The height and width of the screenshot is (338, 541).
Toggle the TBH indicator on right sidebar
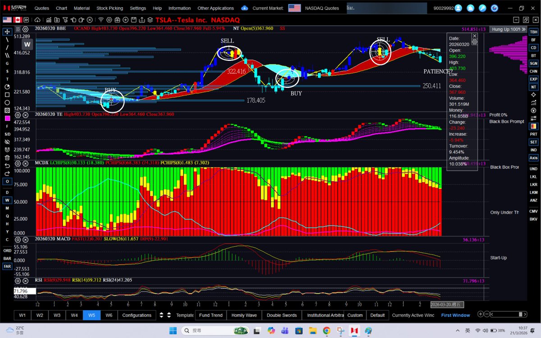tap(533, 32)
